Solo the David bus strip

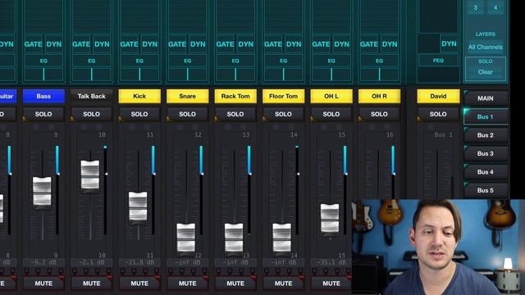(x=438, y=114)
